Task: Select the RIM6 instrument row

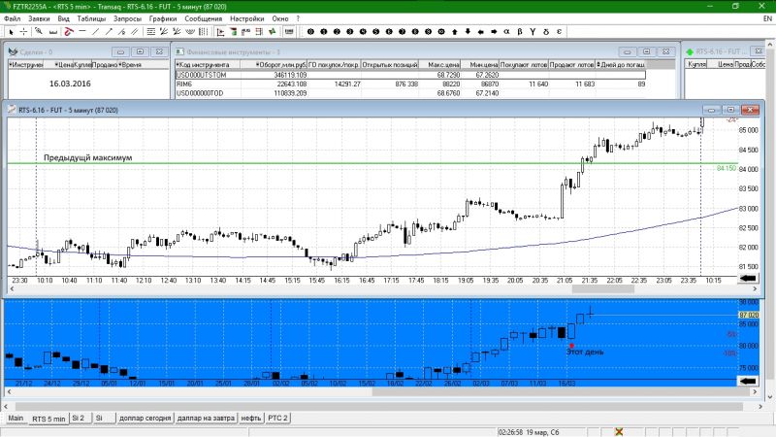Action: pos(410,84)
